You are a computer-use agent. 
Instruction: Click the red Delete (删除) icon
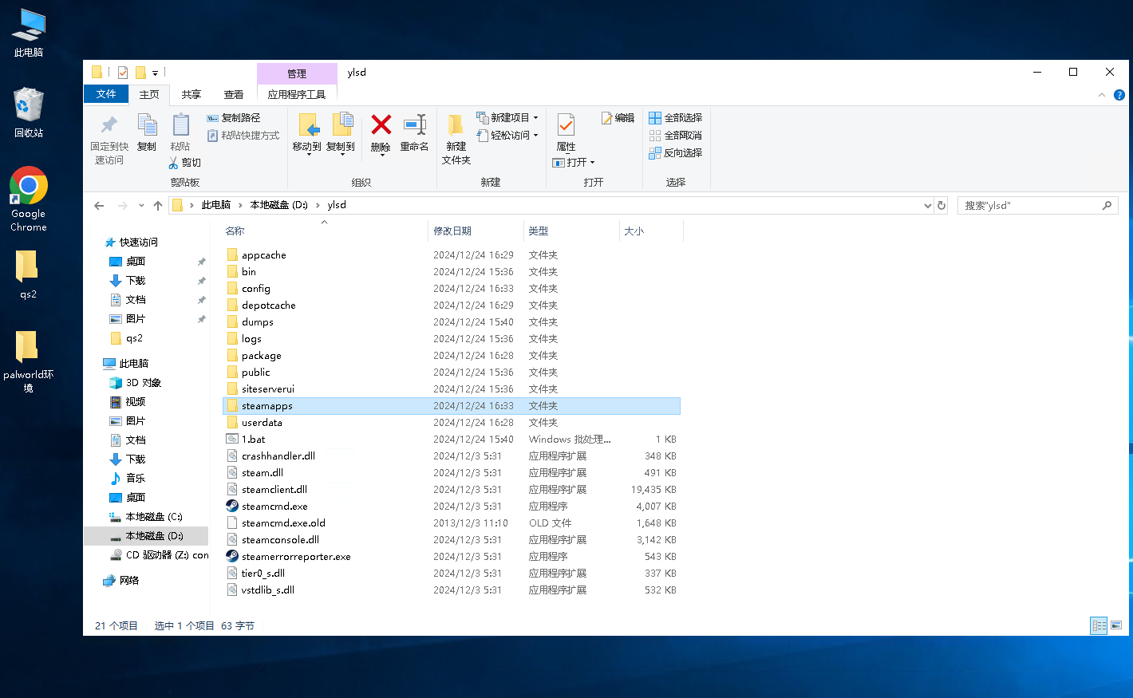pyautogui.click(x=381, y=124)
